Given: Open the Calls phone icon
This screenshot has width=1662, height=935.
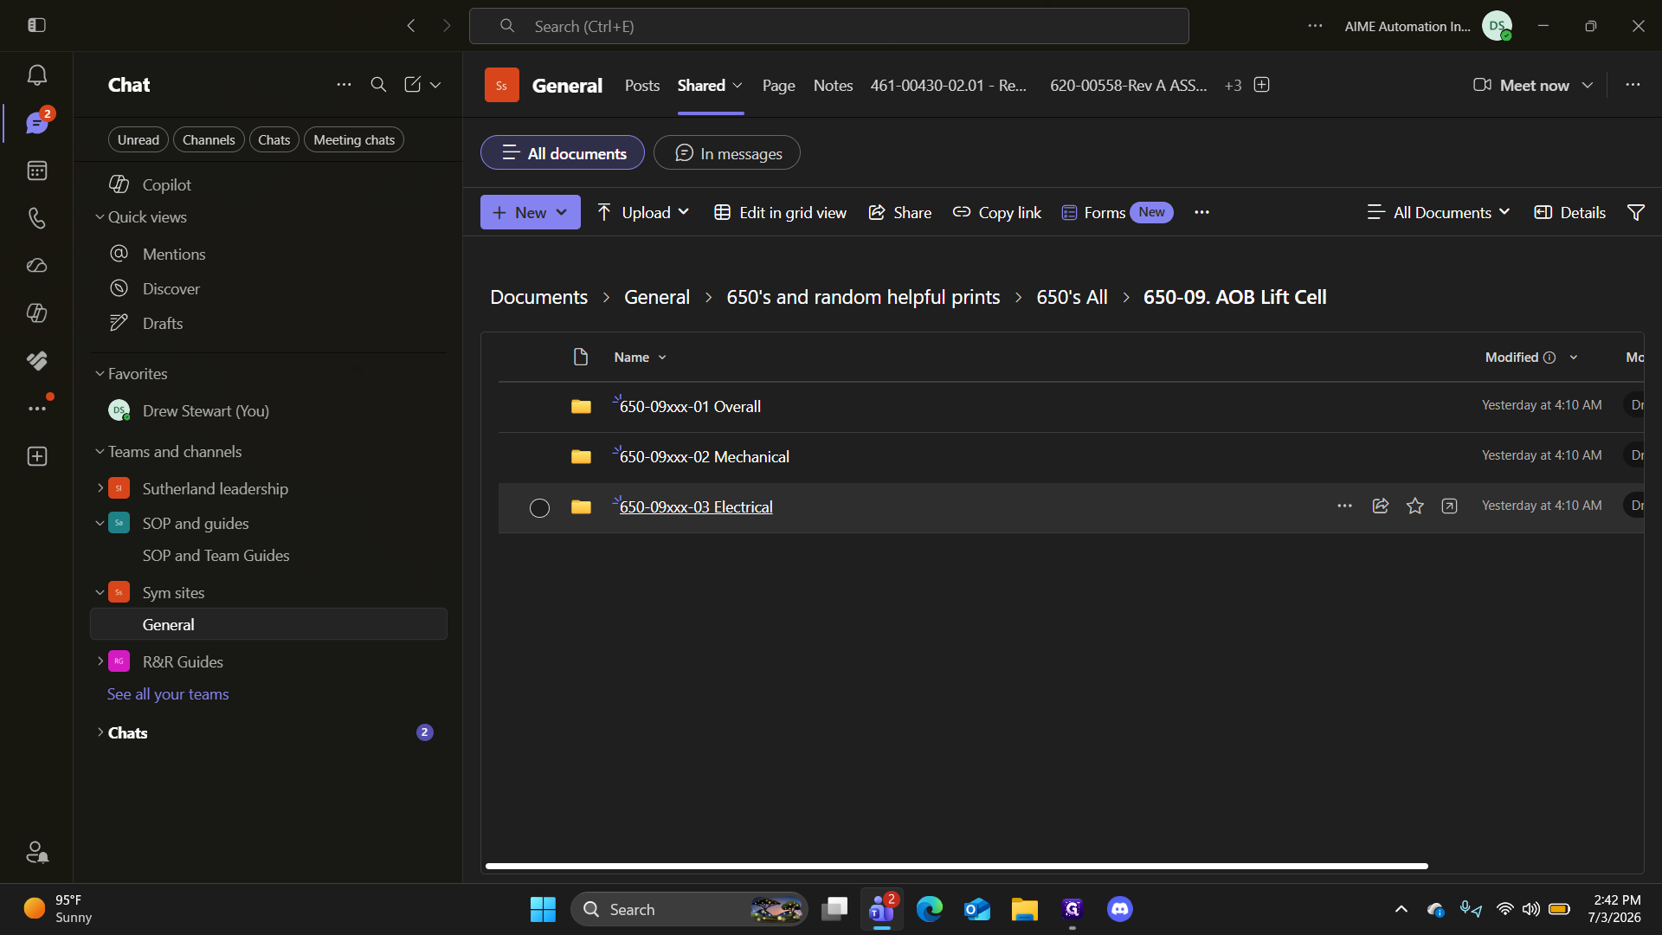Looking at the screenshot, I should [x=36, y=218].
